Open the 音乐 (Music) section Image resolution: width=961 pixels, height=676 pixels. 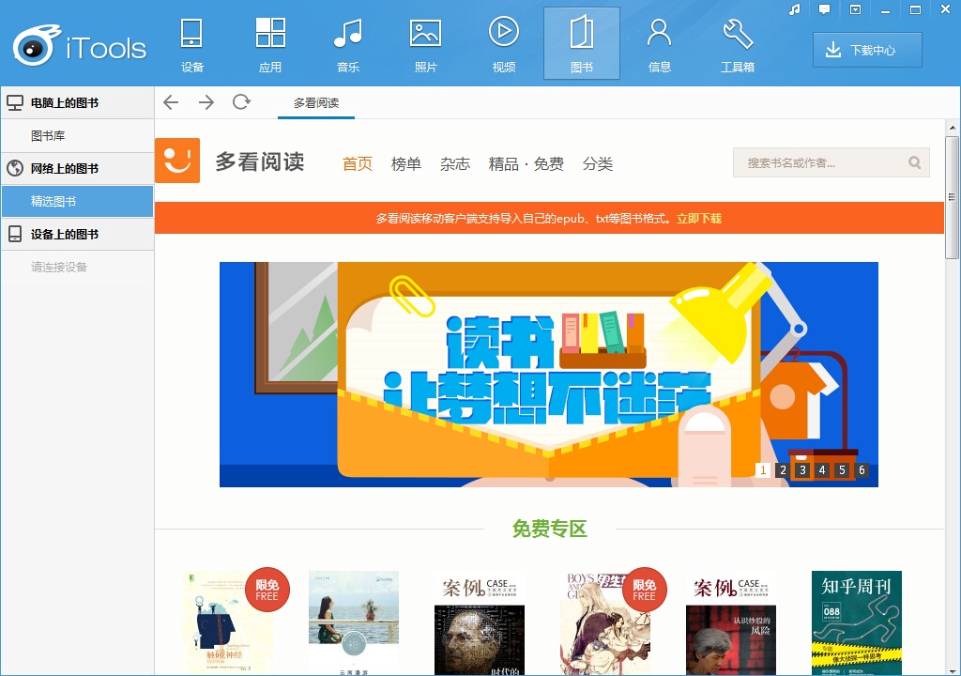click(348, 43)
